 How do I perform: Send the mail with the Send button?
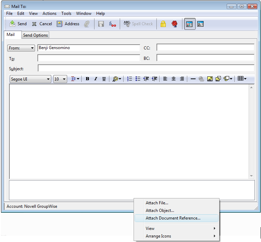pos(18,24)
